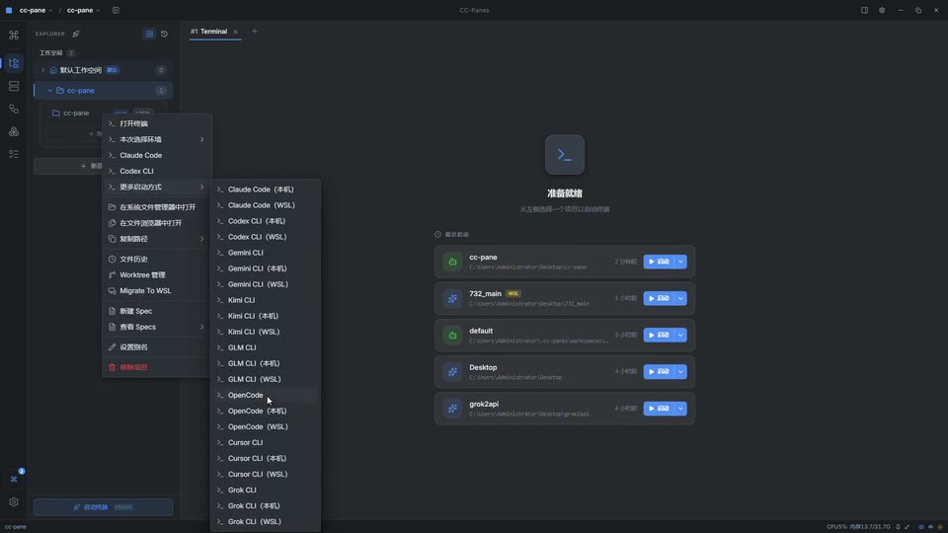The image size is (948, 533).
Task: Open the command-key icon in the left sidebar
Action: pyautogui.click(x=13, y=36)
